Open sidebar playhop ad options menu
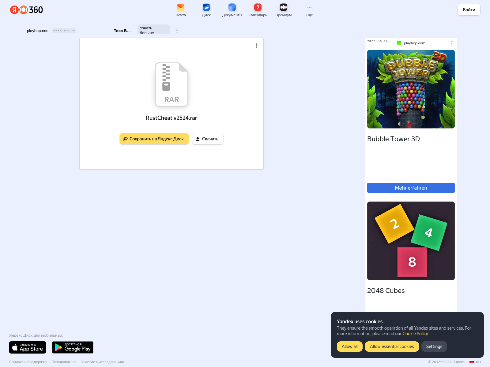 [x=451, y=43]
